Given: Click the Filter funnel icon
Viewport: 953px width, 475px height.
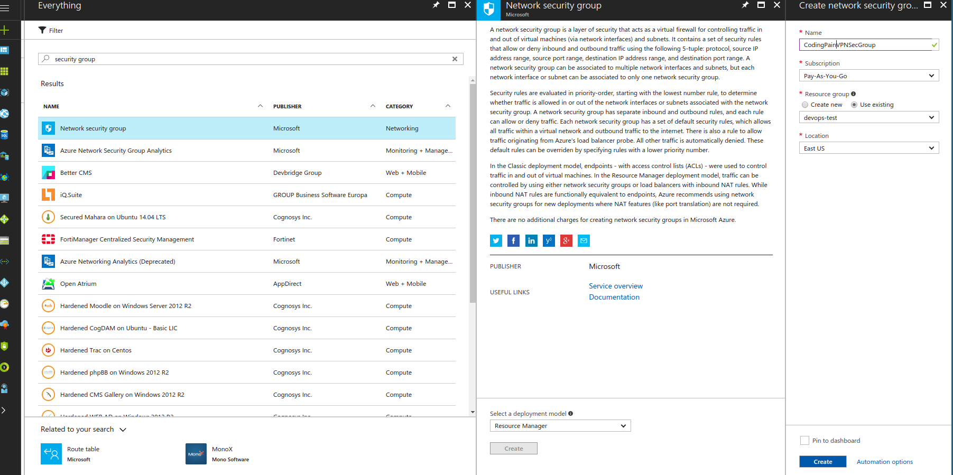Looking at the screenshot, I should pos(42,30).
